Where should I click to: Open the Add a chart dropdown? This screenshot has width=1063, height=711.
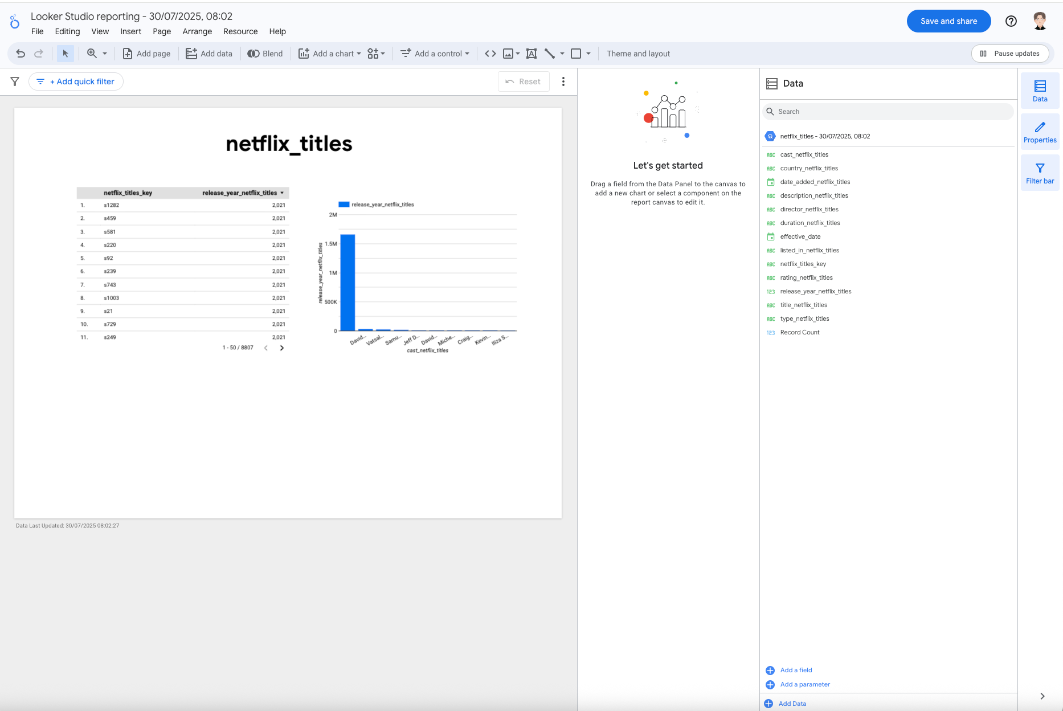[329, 54]
